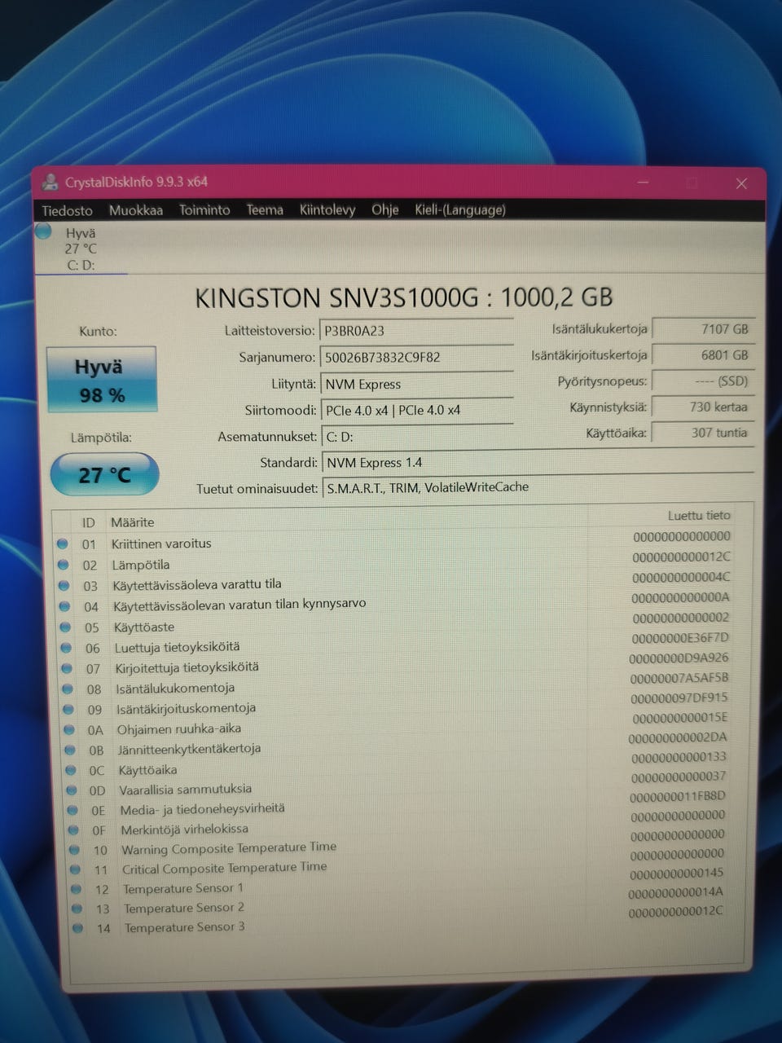Click status dot beside Temperature Sensor 3
Image resolution: width=782 pixels, height=1043 pixels.
pyautogui.click(x=77, y=927)
